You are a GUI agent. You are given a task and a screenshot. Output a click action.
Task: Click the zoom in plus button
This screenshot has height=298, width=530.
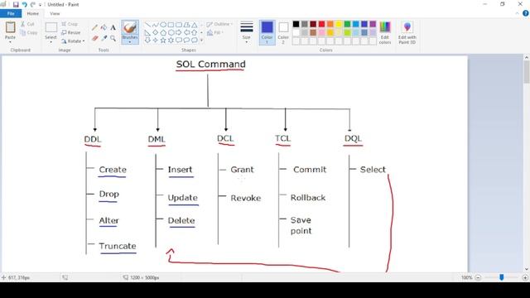tap(525, 277)
